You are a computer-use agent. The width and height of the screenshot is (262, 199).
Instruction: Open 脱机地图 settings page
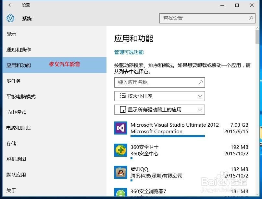point(55,159)
